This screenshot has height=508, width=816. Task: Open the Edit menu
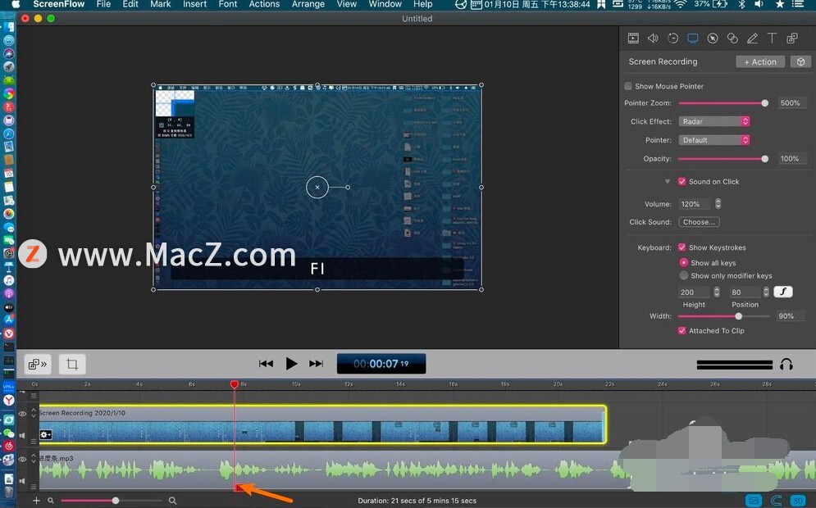[x=130, y=4]
